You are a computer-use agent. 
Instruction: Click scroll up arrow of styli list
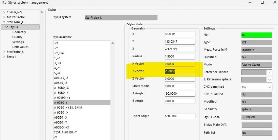(x=113, y=43)
